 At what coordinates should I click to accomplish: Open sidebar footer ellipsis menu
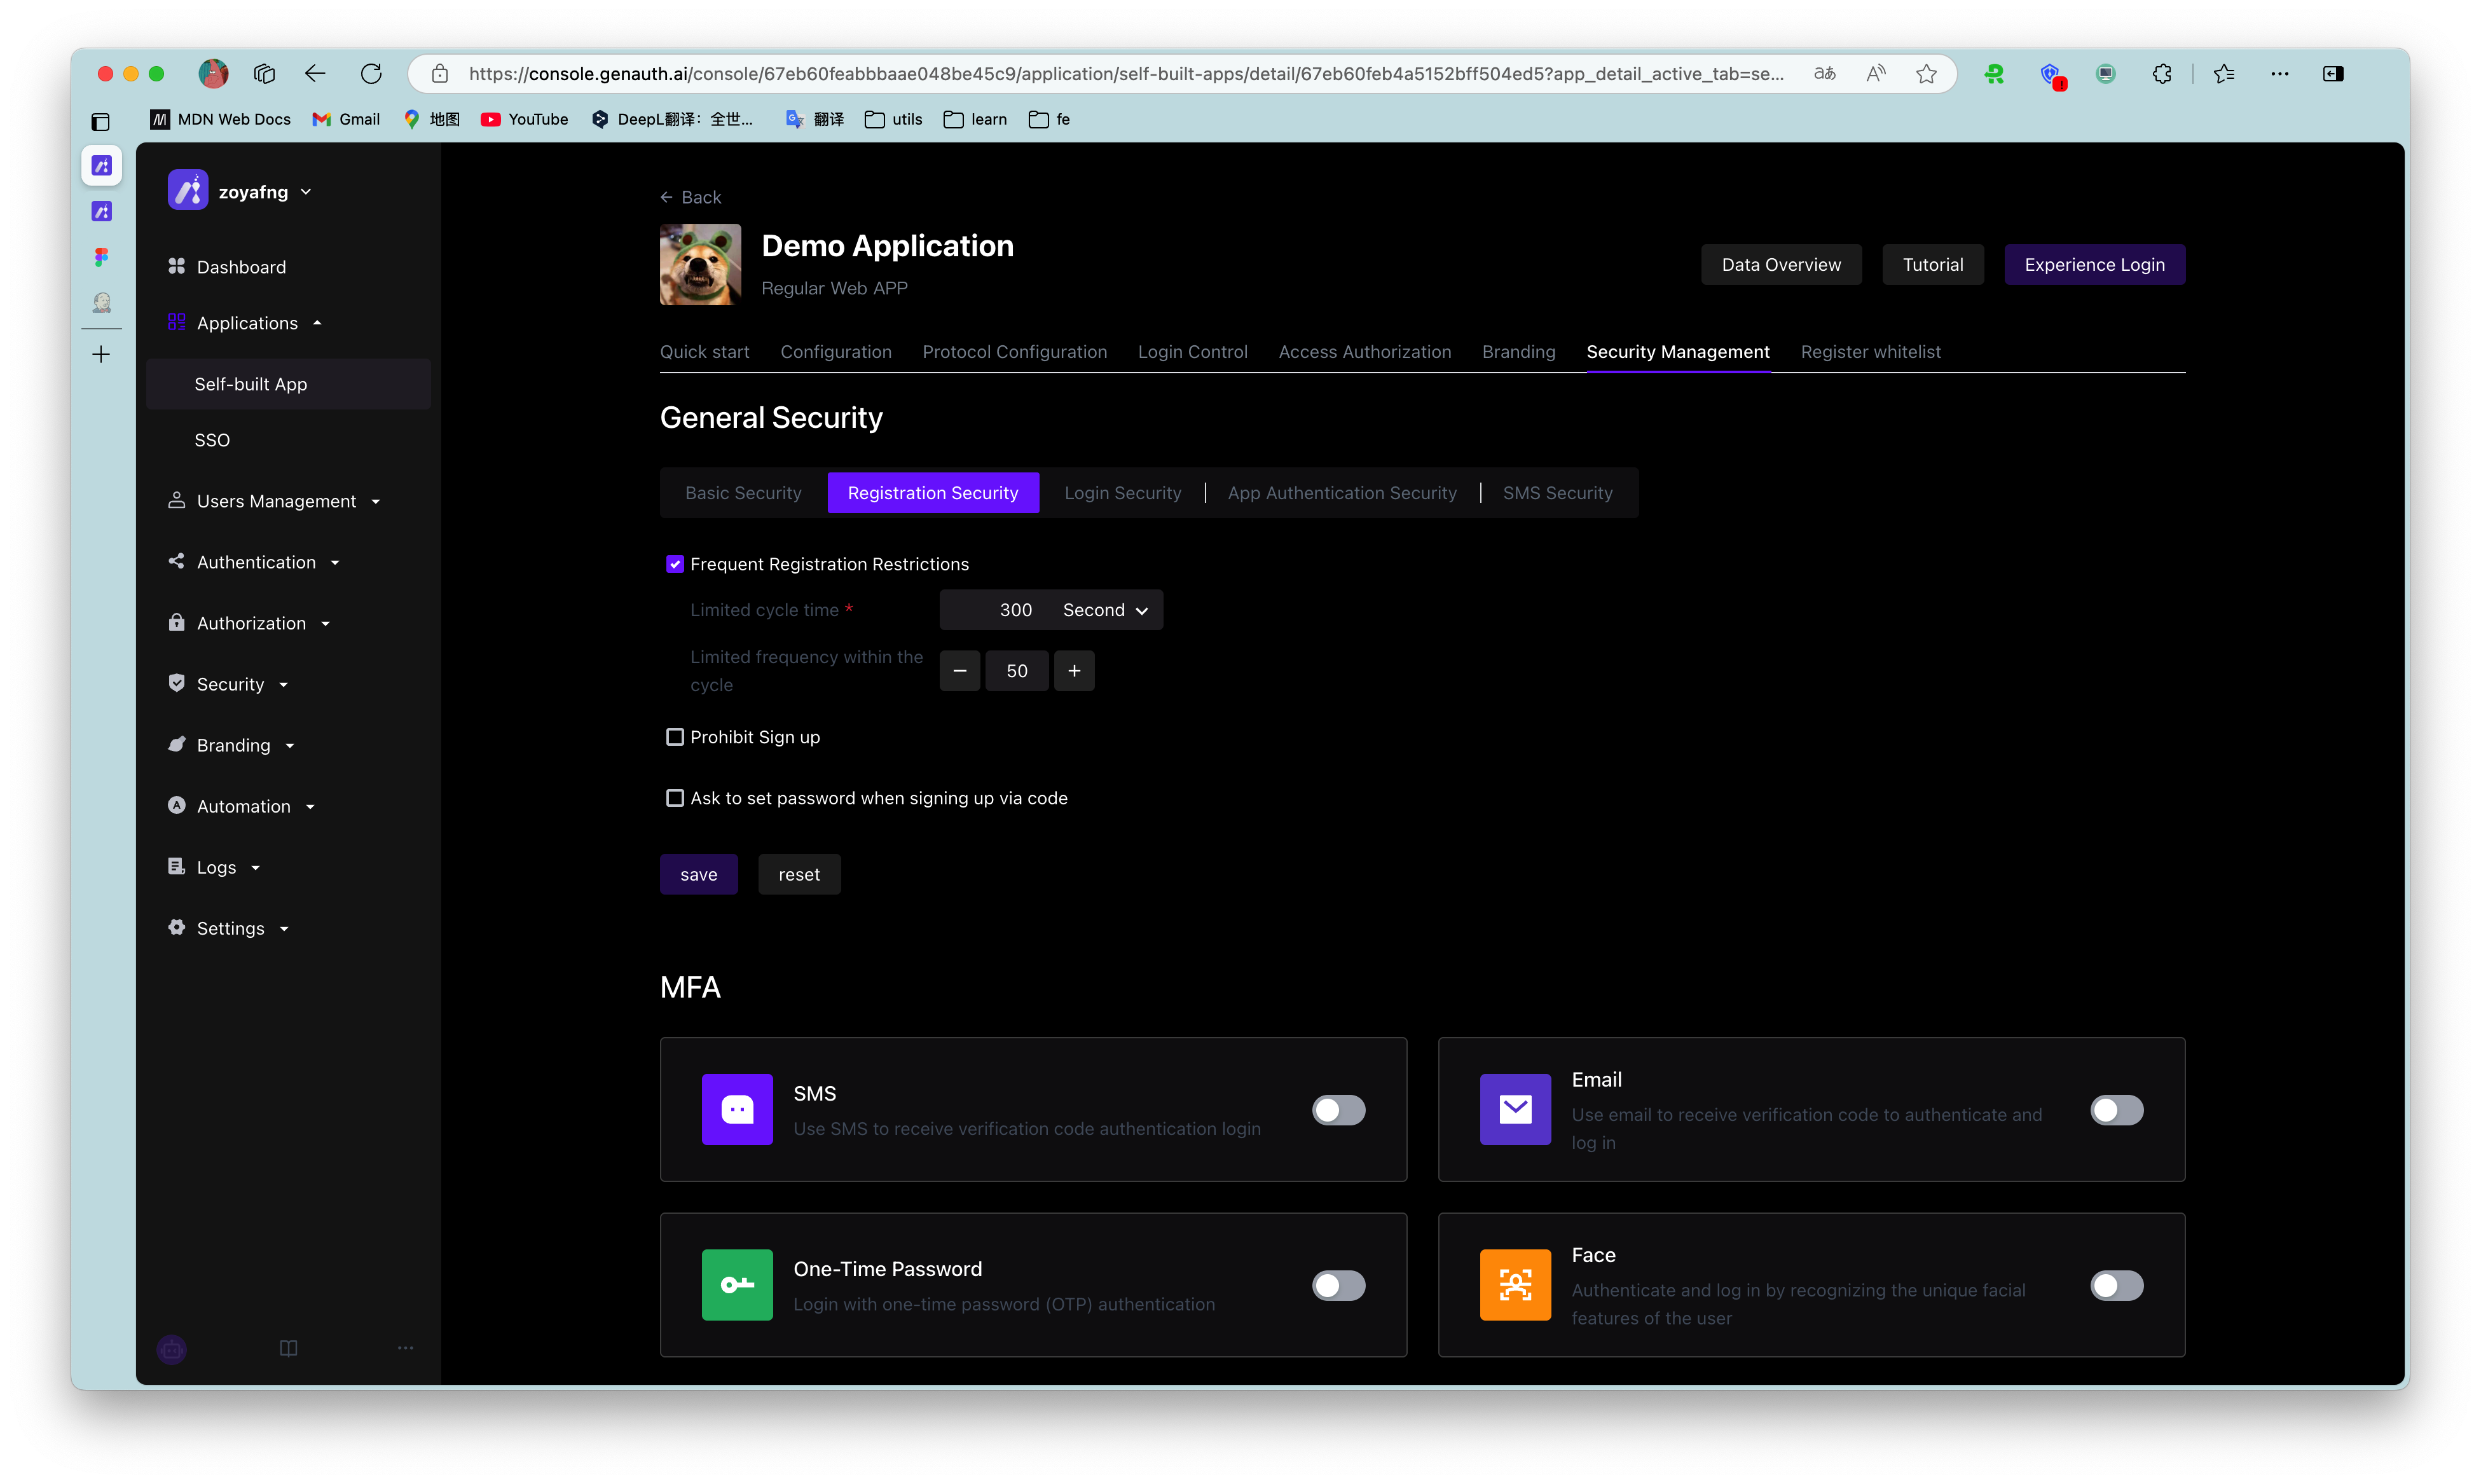click(405, 1348)
